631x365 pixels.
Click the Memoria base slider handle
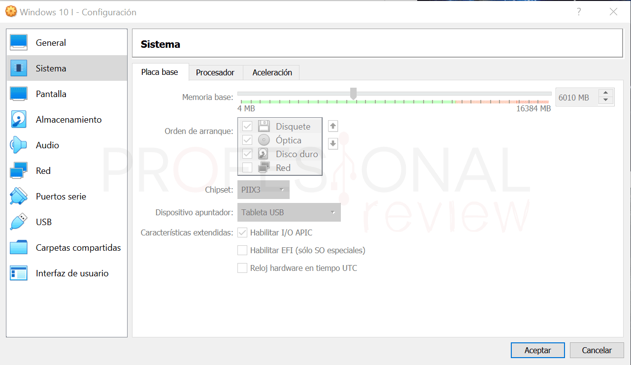click(353, 93)
